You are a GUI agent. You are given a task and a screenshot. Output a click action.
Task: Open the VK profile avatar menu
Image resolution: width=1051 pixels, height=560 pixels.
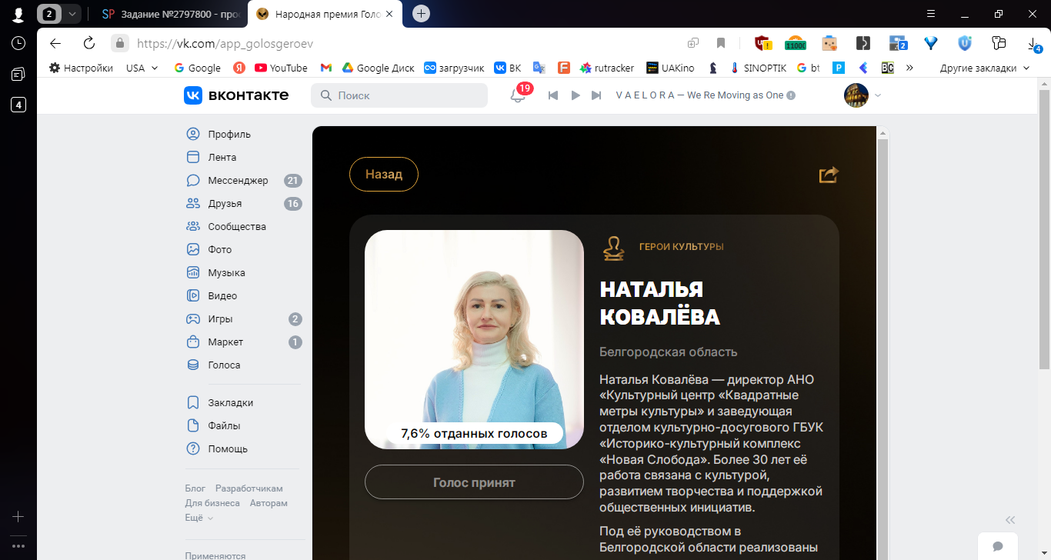tap(862, 95)
